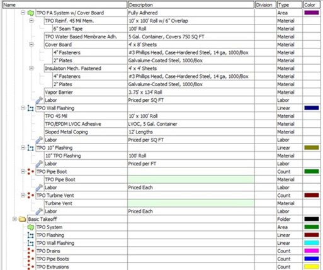Click wrench icon of Labor under Turbine Vent material
Screen dimensions: 323x270
point(39,211)
